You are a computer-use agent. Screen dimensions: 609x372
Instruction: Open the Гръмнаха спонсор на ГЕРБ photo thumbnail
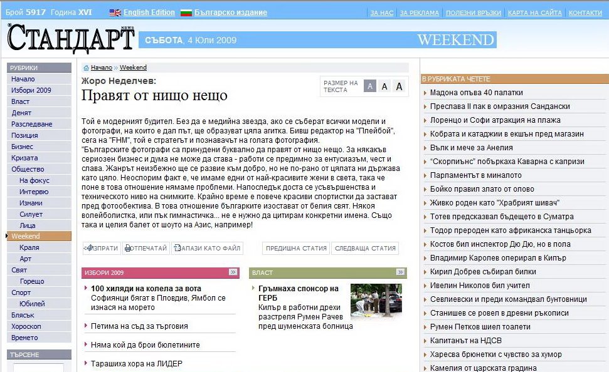coord(376,300)
